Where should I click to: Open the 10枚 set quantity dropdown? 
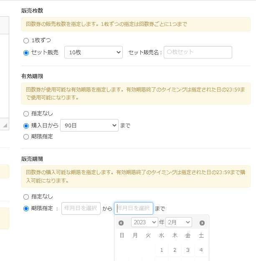pos(94,52)
